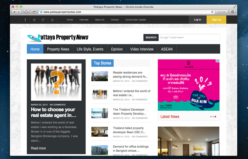Select the first gray Latest News slider dot
Image resolution: width=248 pixels, height=159 pixels.
pos(211,117)
